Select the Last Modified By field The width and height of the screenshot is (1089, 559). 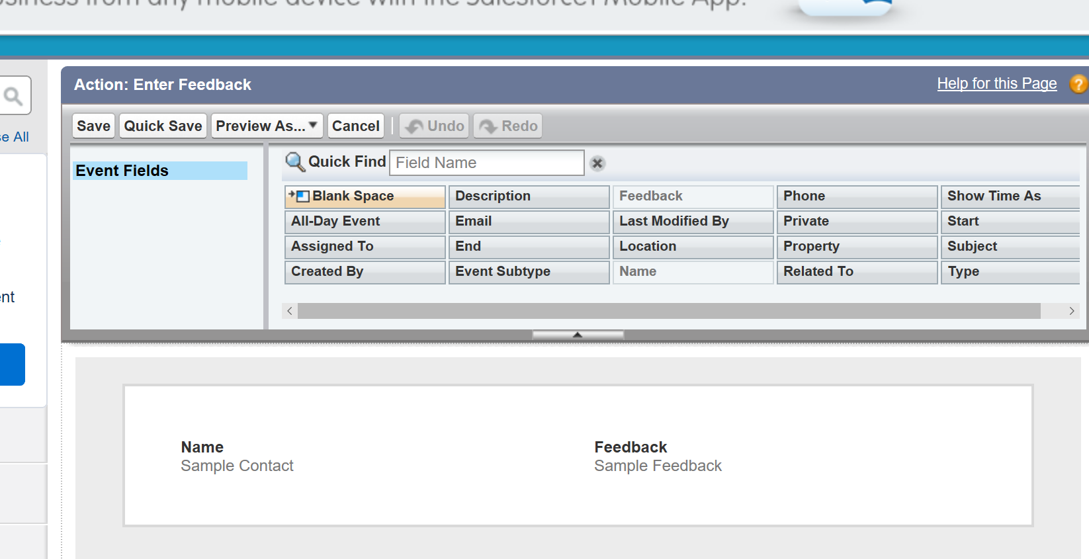coord(693,222)
